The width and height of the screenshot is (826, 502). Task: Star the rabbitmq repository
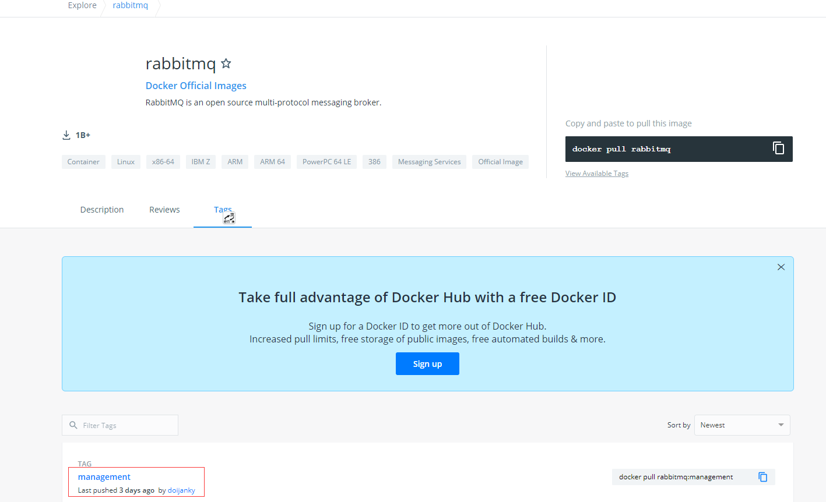click(x=226, y=63)
